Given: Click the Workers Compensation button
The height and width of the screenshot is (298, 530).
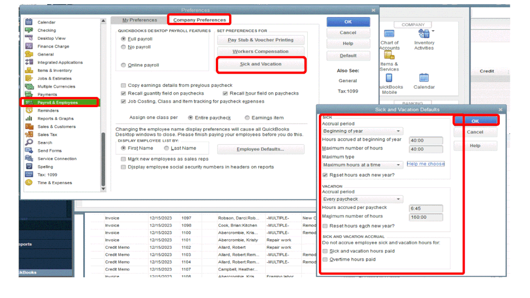Looking at the screenshot, I should point(260,51).
